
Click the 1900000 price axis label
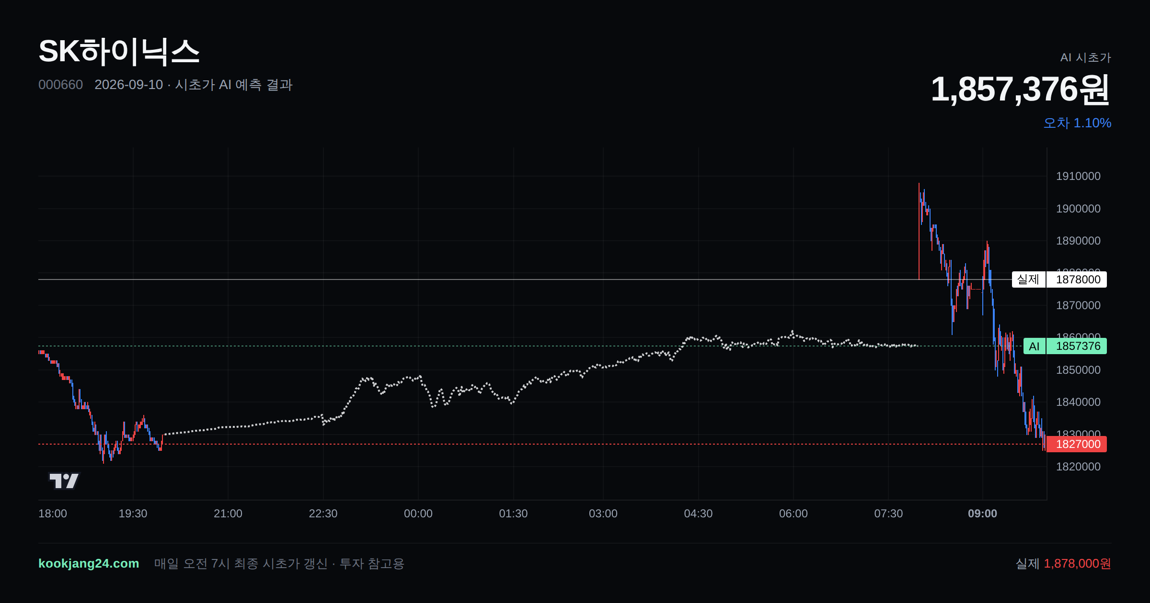[x=1078, y=209]
